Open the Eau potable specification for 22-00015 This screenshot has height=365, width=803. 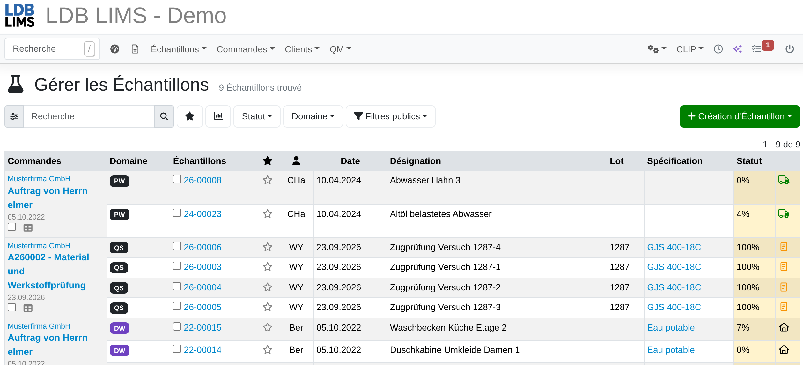671,328
